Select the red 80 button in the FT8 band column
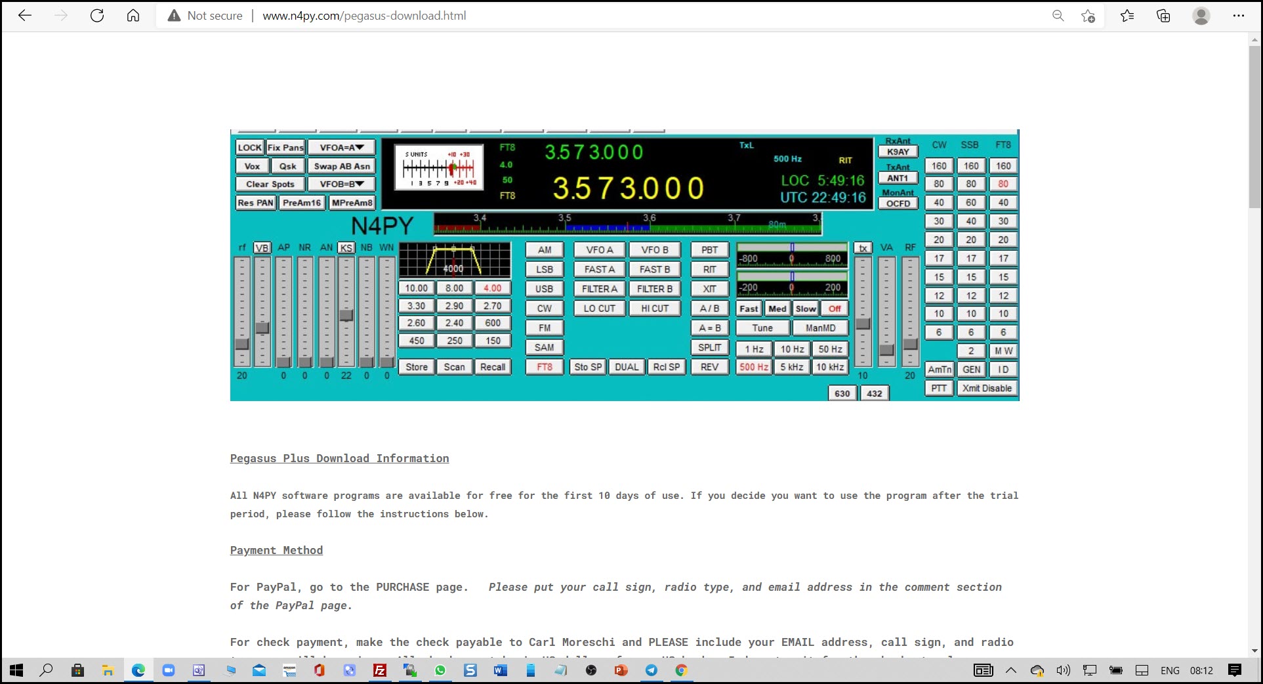This screenshot has height=684, width=1263. pos(1003,184)
